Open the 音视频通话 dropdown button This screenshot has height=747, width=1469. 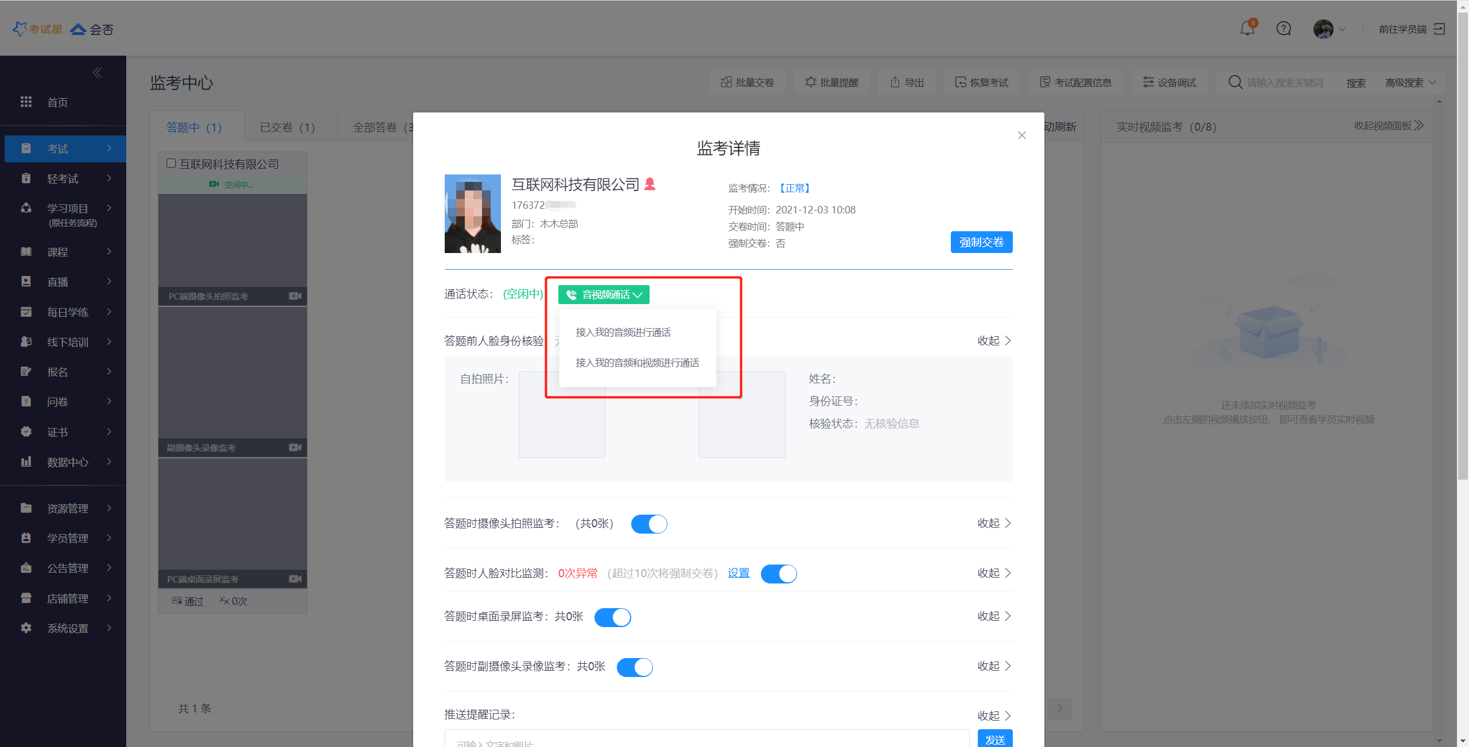coord(604,294)
